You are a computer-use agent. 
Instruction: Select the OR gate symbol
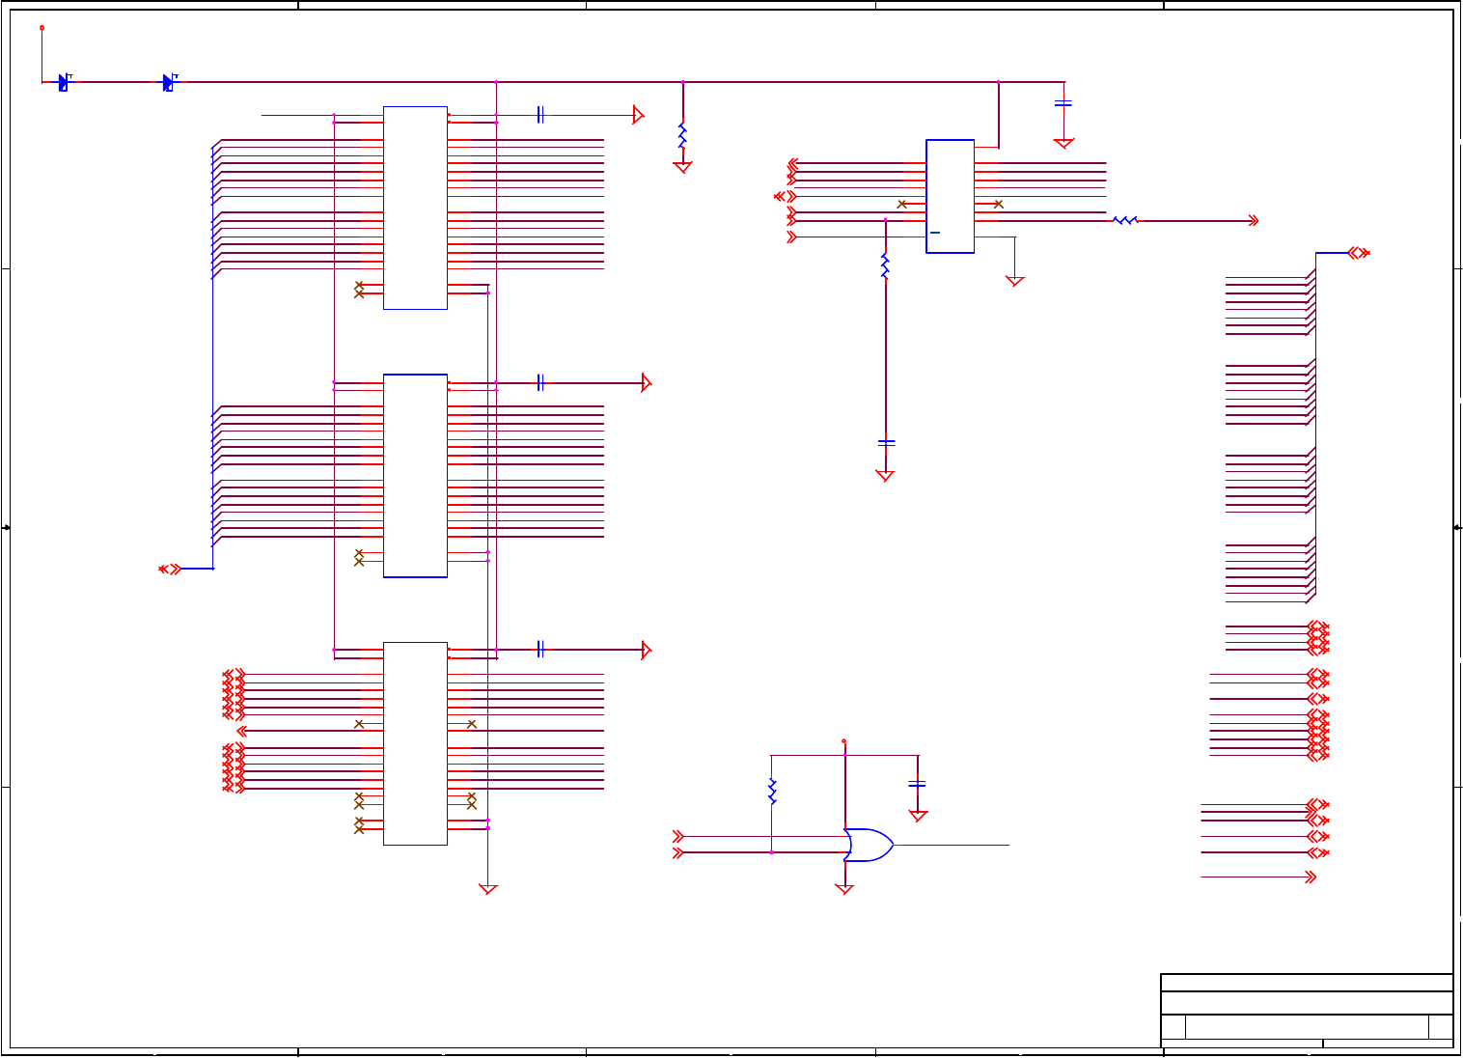pos(868,845)
